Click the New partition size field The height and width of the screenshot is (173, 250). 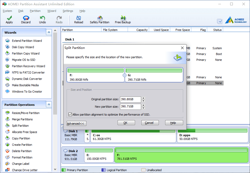tap(131, 107)
